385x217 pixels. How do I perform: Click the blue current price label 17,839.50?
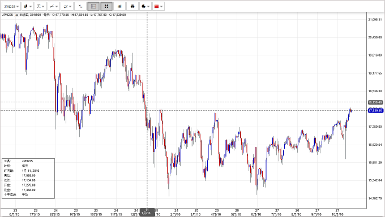pyautogui.click(x=375, y=111)
